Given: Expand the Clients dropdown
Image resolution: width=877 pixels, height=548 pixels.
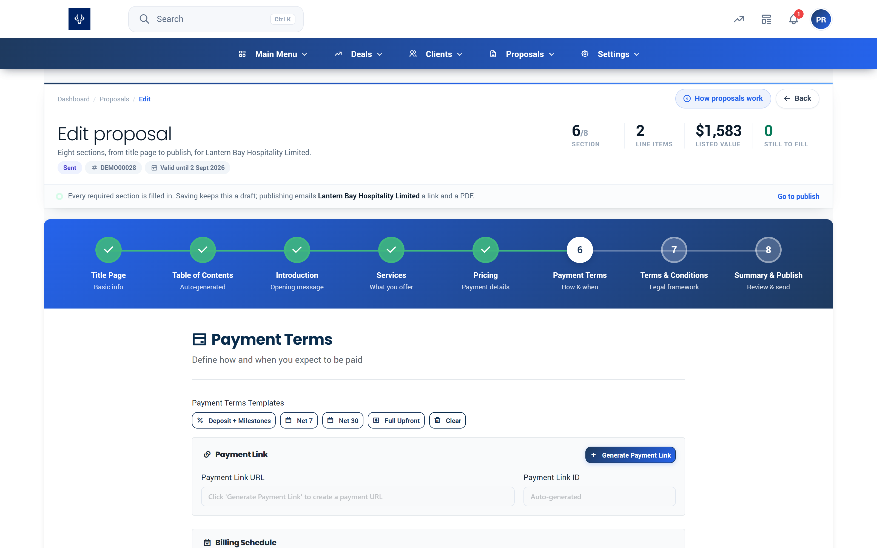Looking at the screenshot, I should point(435,54).
